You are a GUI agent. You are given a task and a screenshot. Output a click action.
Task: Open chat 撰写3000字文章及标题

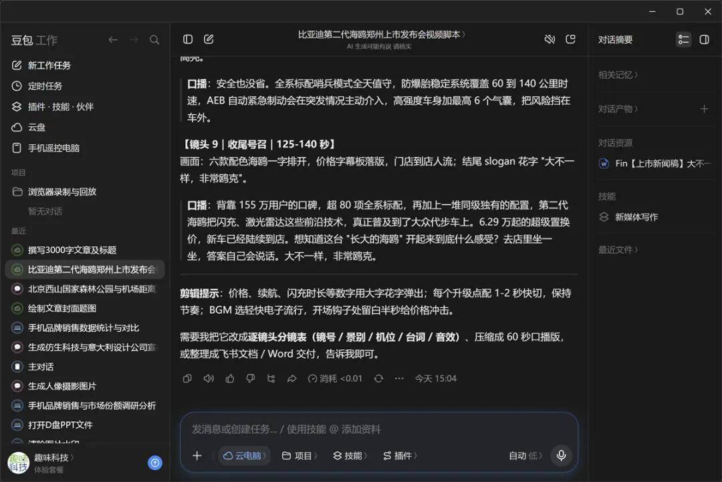(x=85, y=250)
